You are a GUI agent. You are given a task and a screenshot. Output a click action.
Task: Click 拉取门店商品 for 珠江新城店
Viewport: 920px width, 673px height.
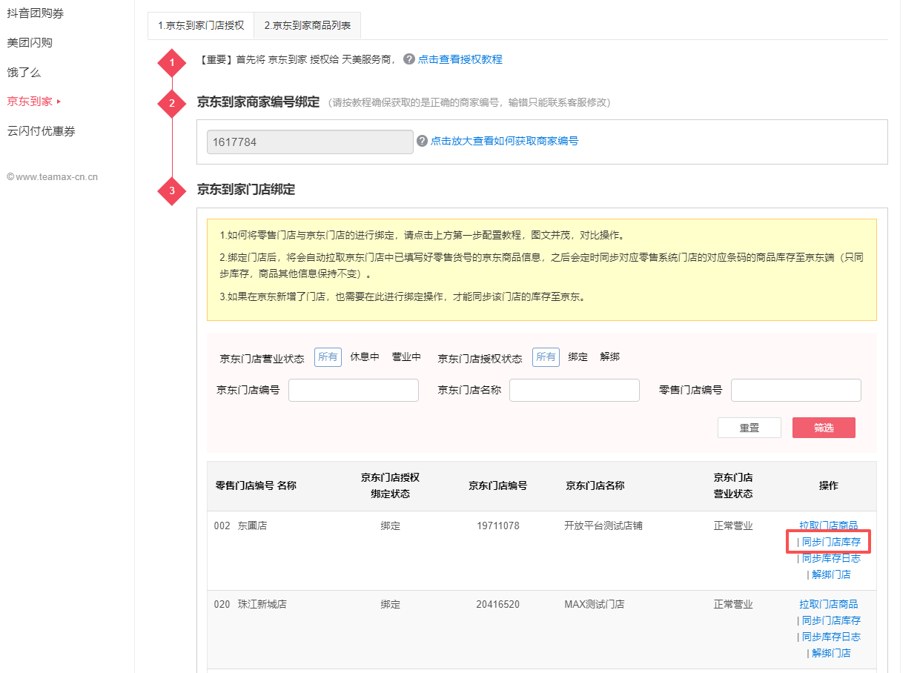tap(829, 605)
